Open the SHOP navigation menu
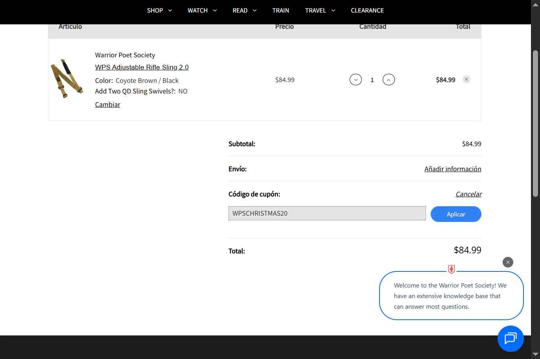The image size is (540, 359). tap(155, 11)
